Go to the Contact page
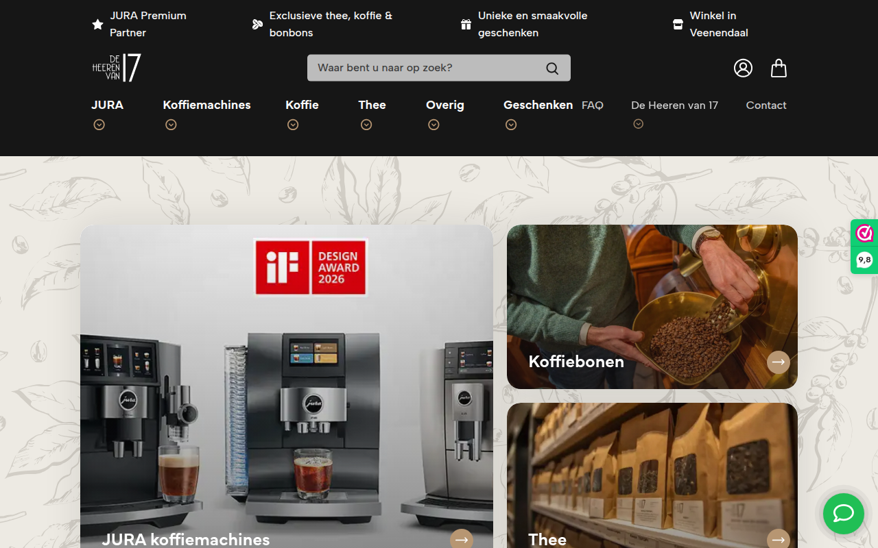878x548 pixels. (766, 105)
